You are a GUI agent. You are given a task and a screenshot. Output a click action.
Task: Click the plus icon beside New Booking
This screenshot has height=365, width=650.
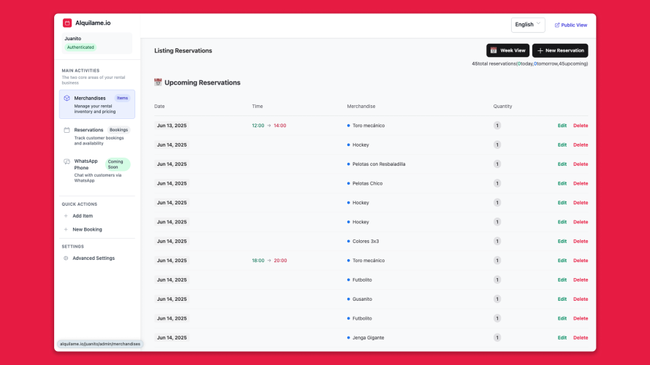pos(66,229)
